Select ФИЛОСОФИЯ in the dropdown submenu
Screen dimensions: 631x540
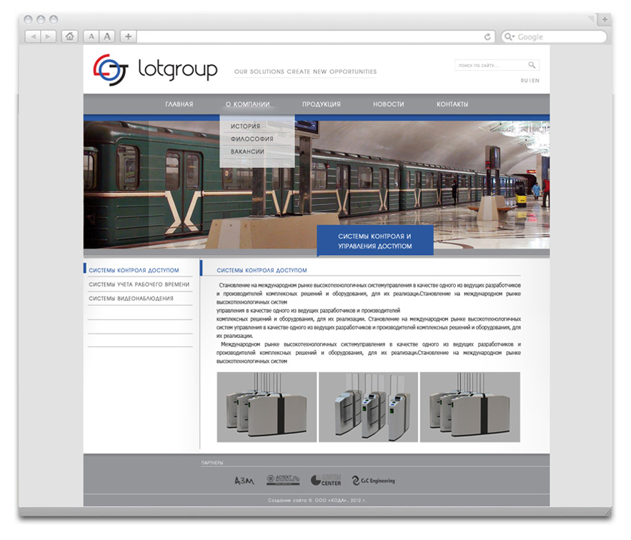[x=252, y=139]
